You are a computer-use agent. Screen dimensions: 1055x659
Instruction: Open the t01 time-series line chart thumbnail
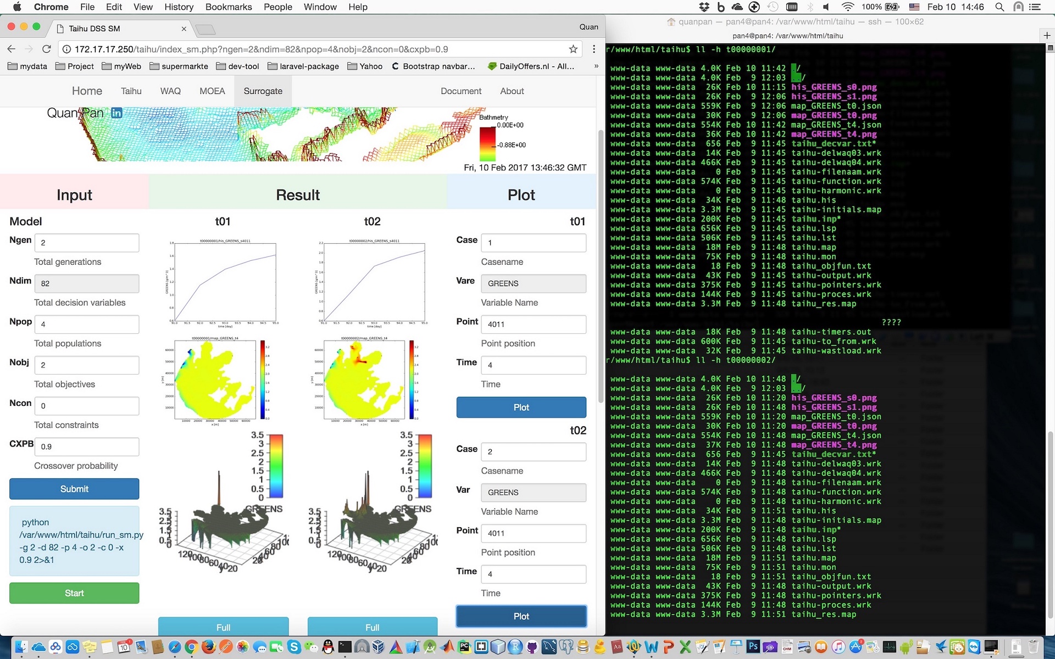223,283
